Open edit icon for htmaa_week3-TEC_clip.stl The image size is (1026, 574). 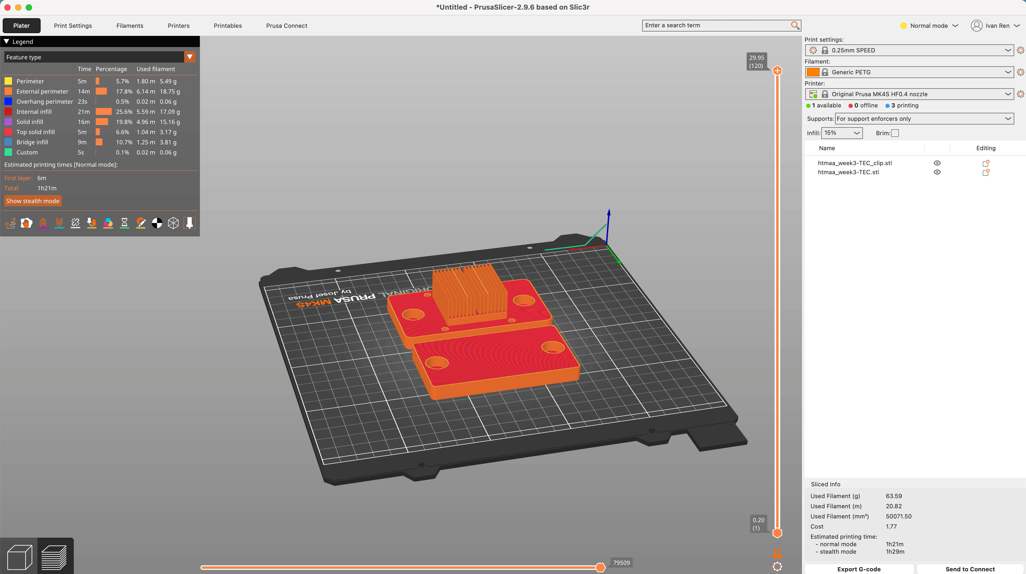point(986,163)
